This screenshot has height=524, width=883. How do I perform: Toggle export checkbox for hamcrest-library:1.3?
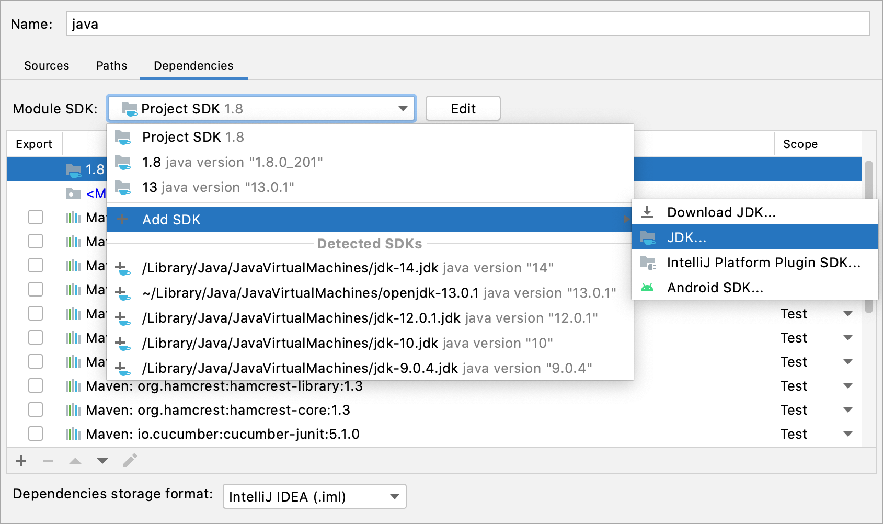tap(35, 385)
